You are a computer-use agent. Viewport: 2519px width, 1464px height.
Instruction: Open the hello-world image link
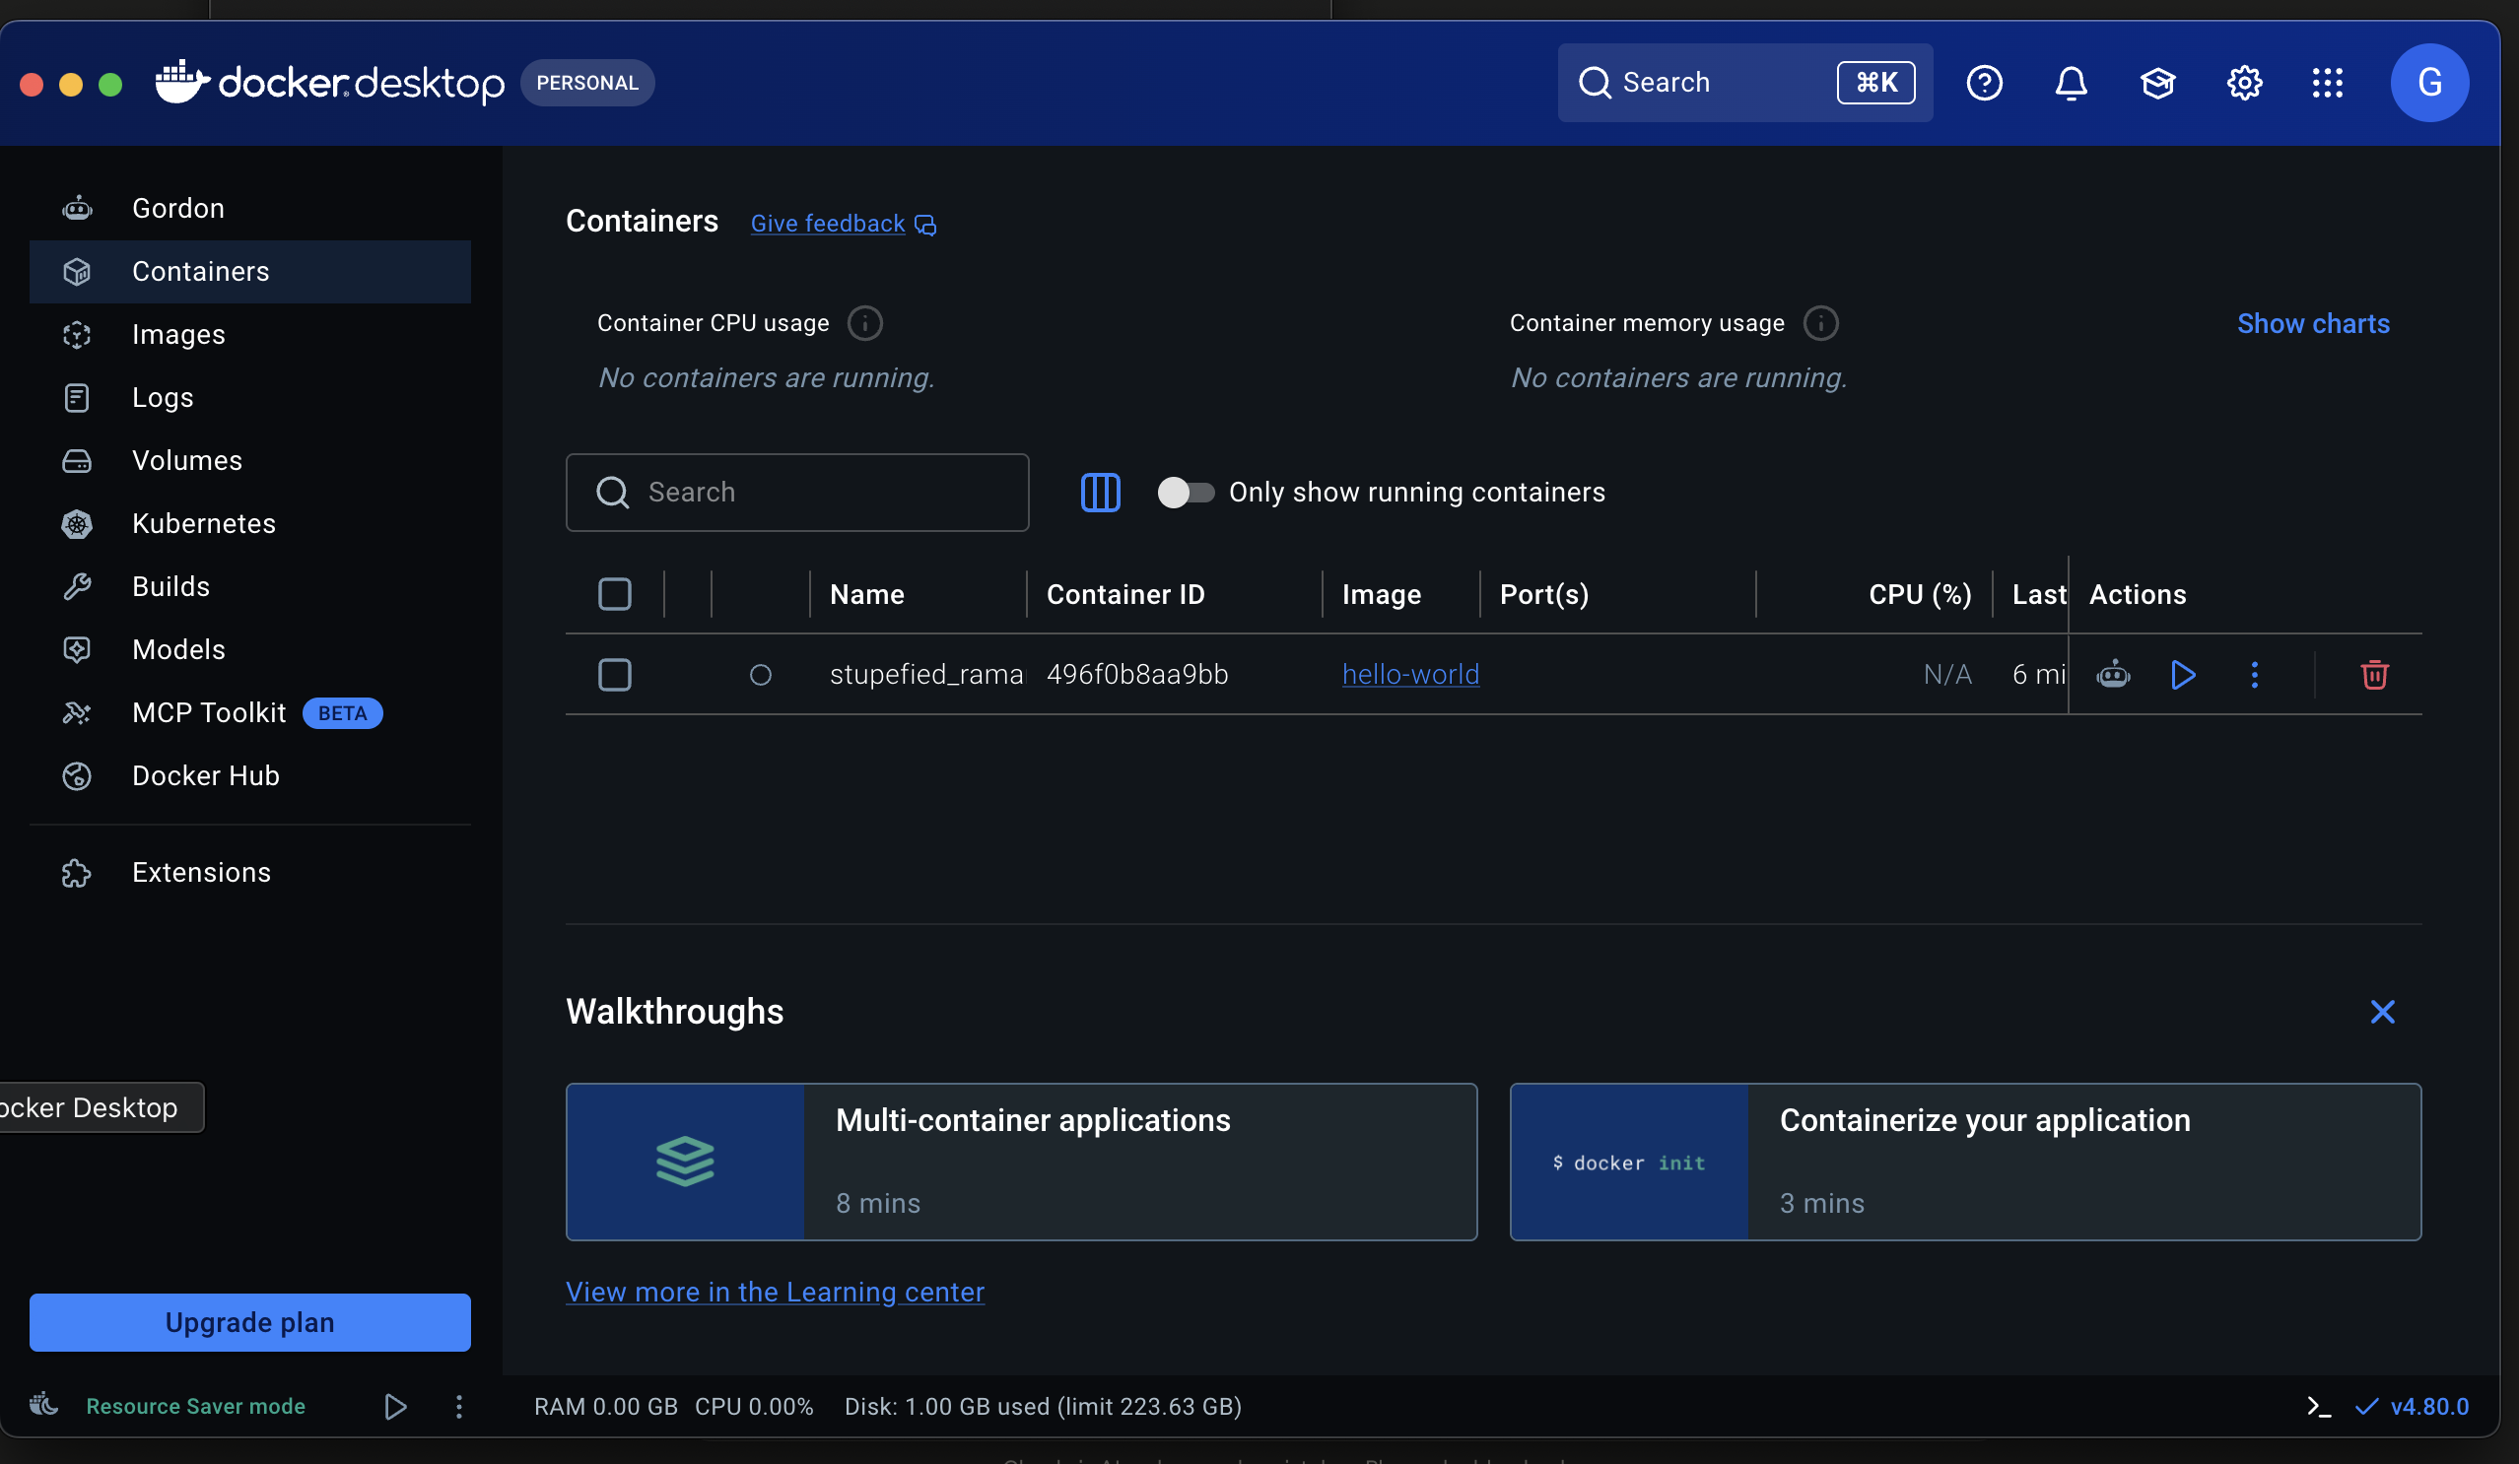pos(1410,675)
